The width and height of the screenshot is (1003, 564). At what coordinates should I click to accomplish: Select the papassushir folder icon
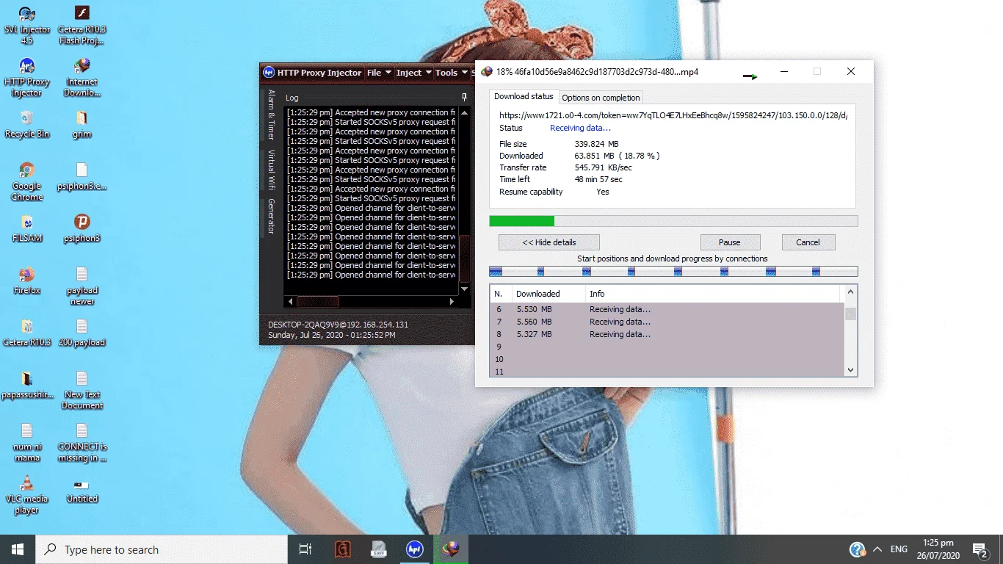click(x=27, y=385)
